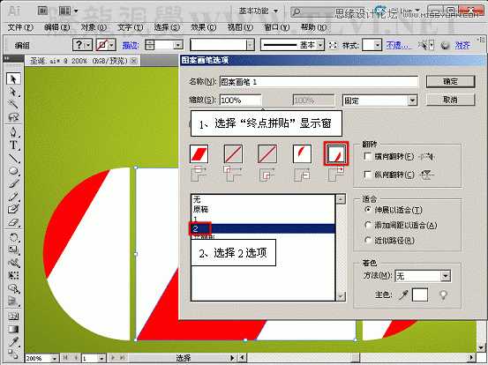Select the Type (T) tool

[x=13, y=145]
